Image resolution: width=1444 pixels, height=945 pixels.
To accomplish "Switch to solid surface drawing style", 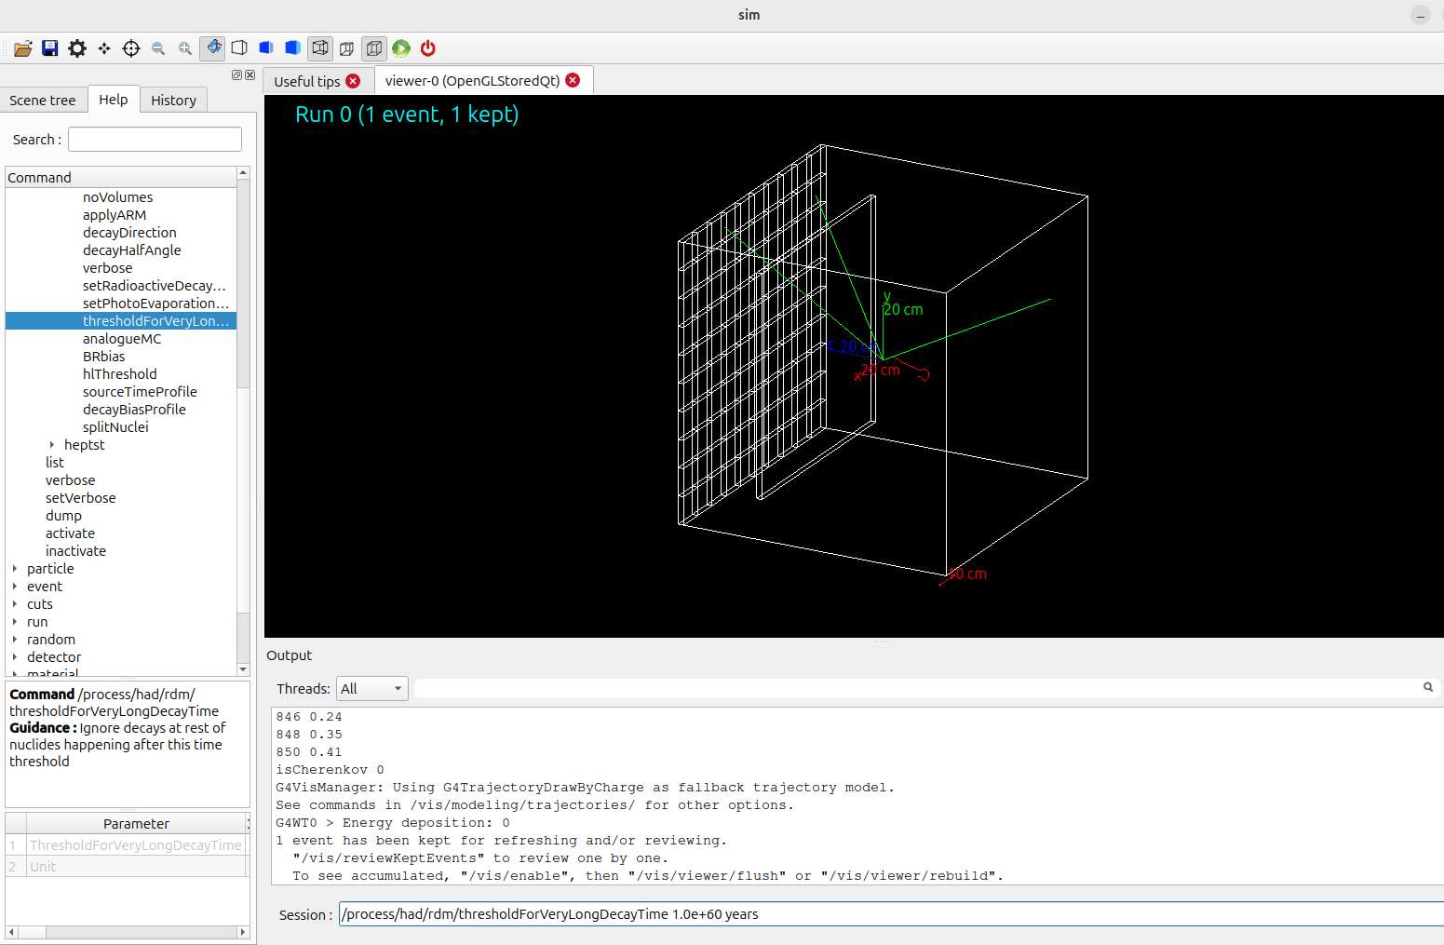I will point(293,48).
